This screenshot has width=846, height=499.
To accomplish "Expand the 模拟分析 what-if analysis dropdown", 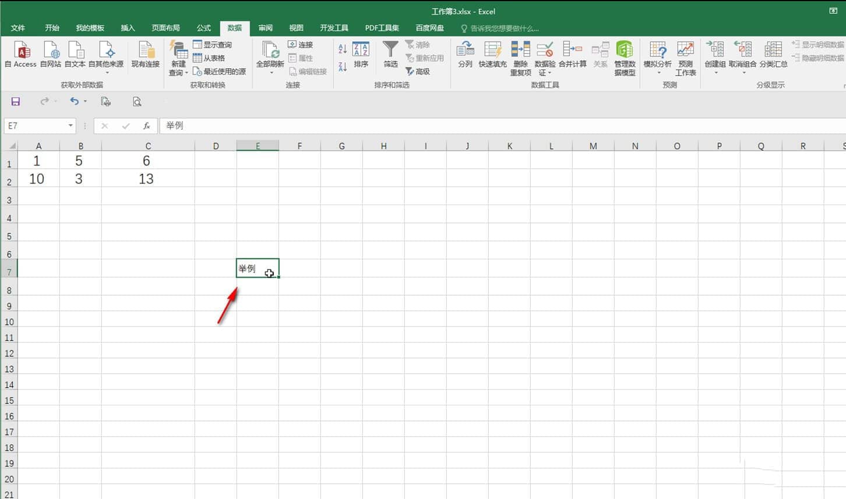I will (658, 73).
